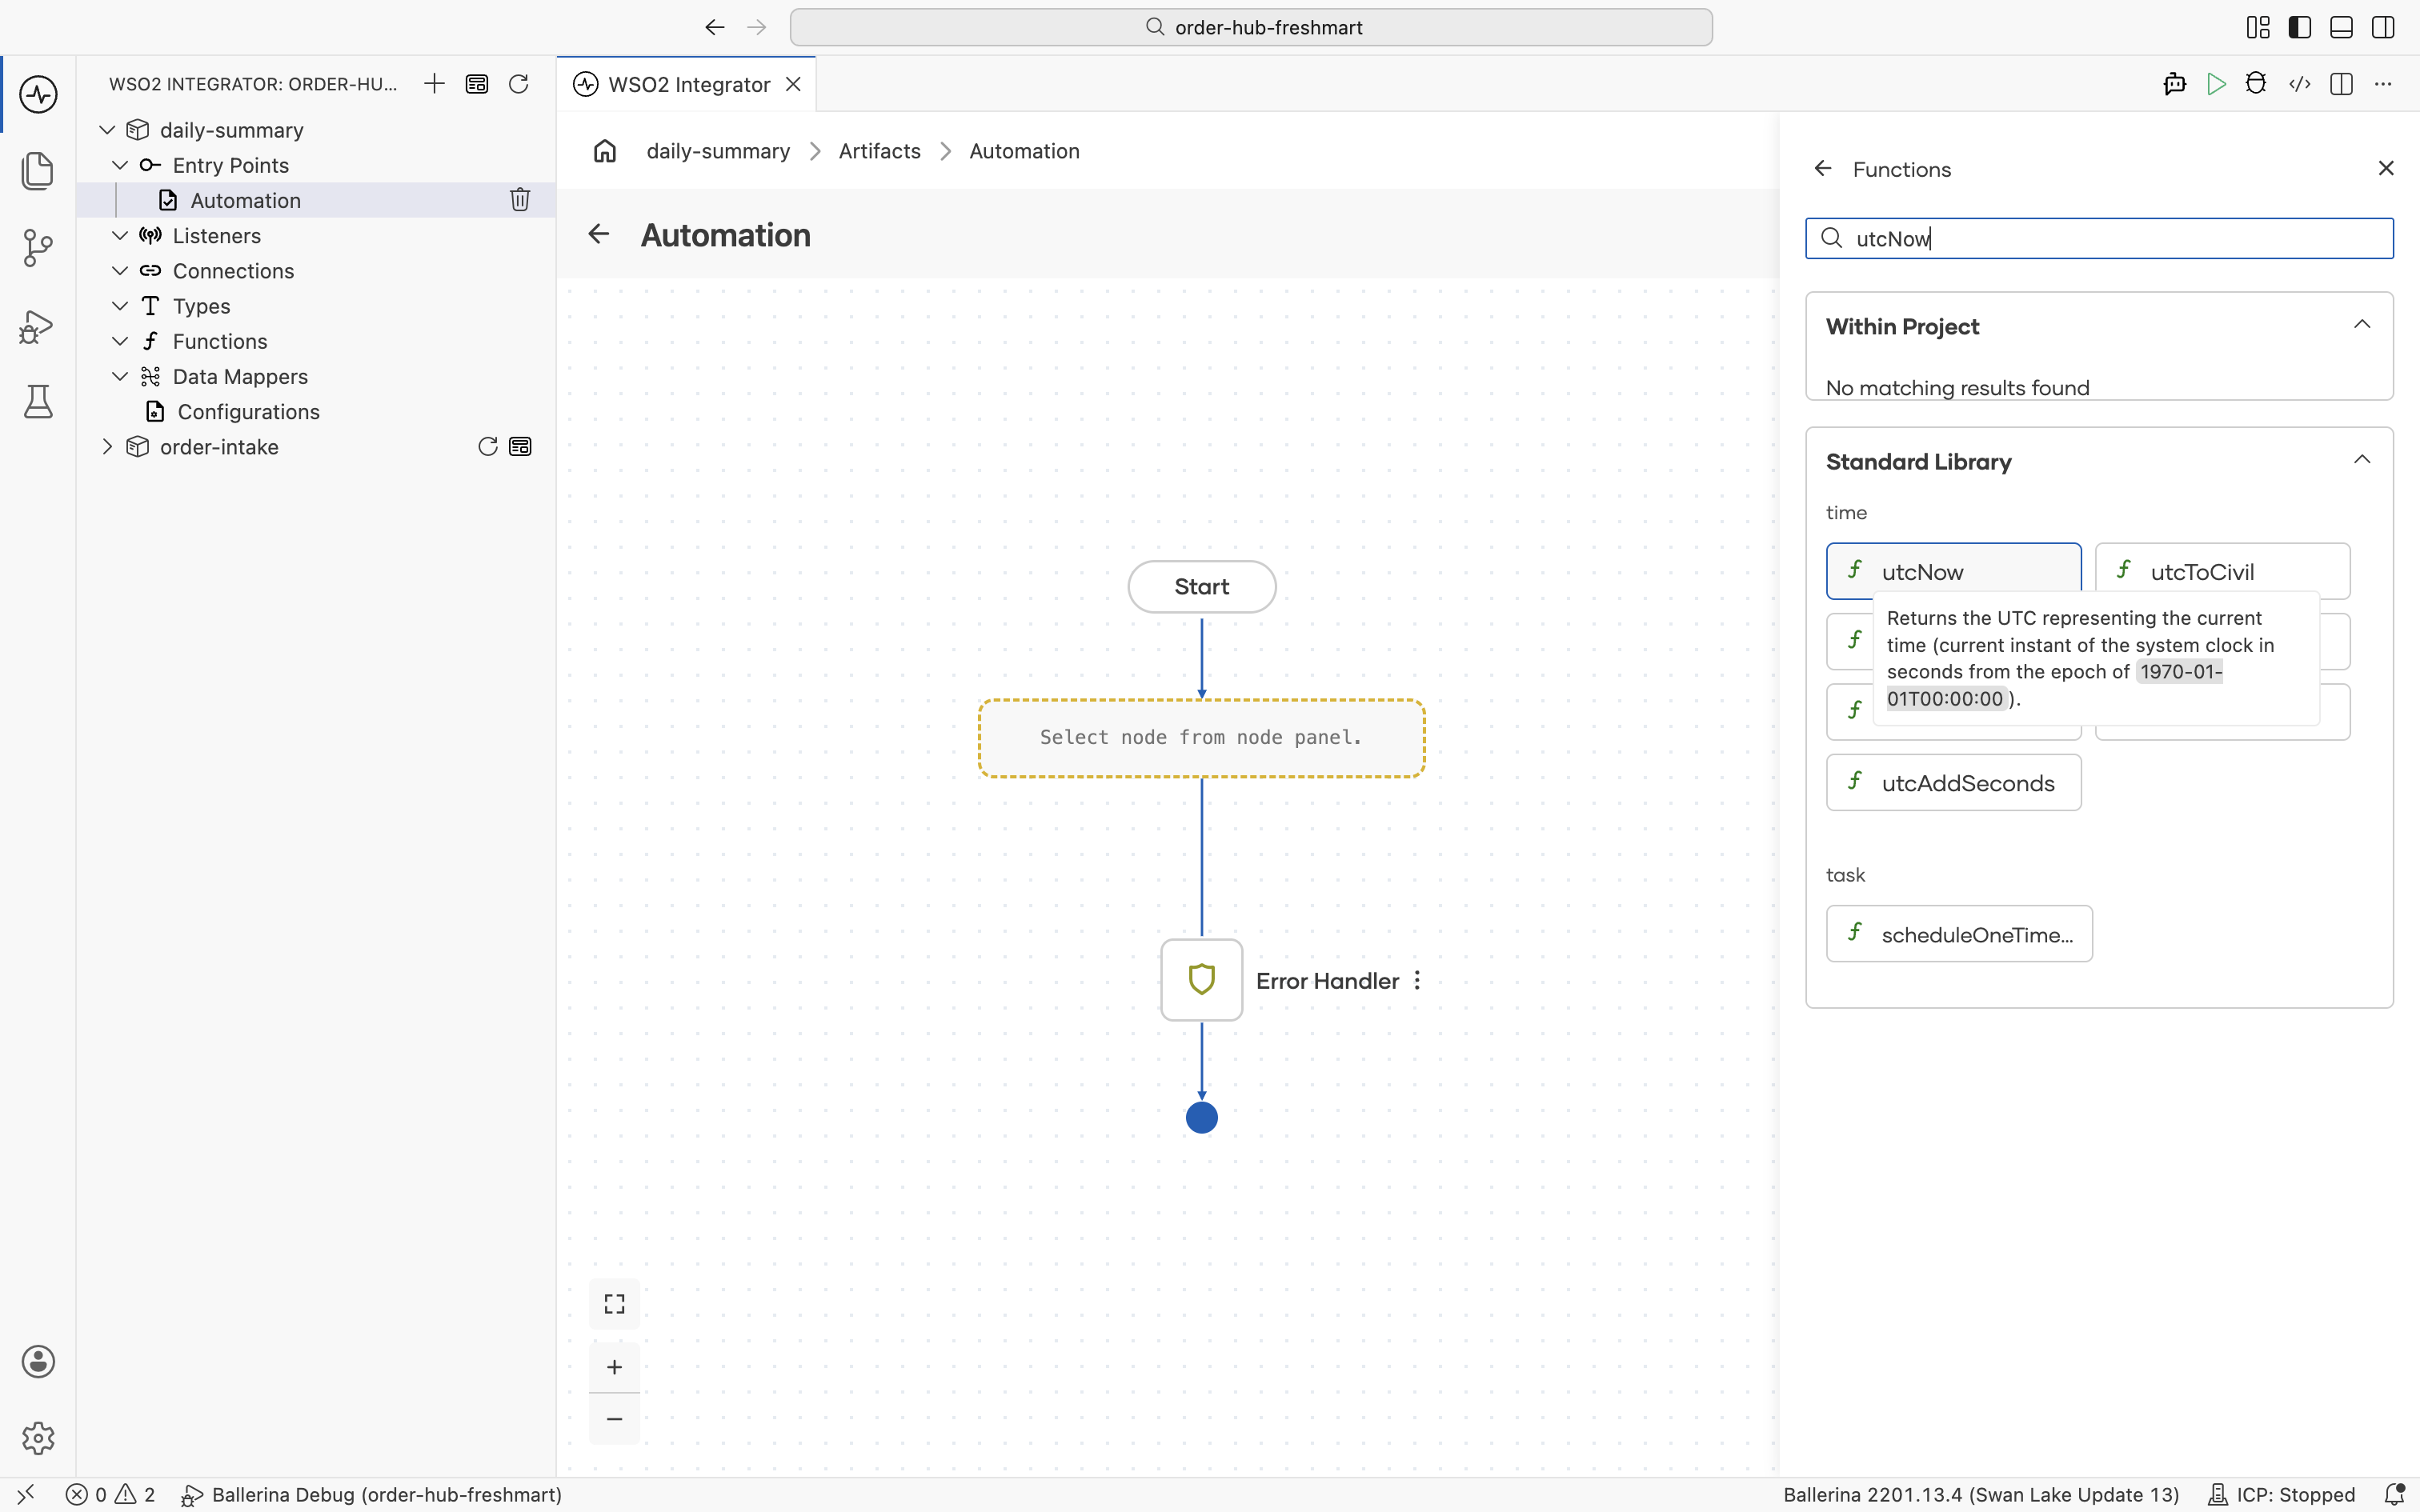The height and width of the screenshot is (1512, 2420).
Task: Select the utcNow function
Action: [x=1953, y=571]
